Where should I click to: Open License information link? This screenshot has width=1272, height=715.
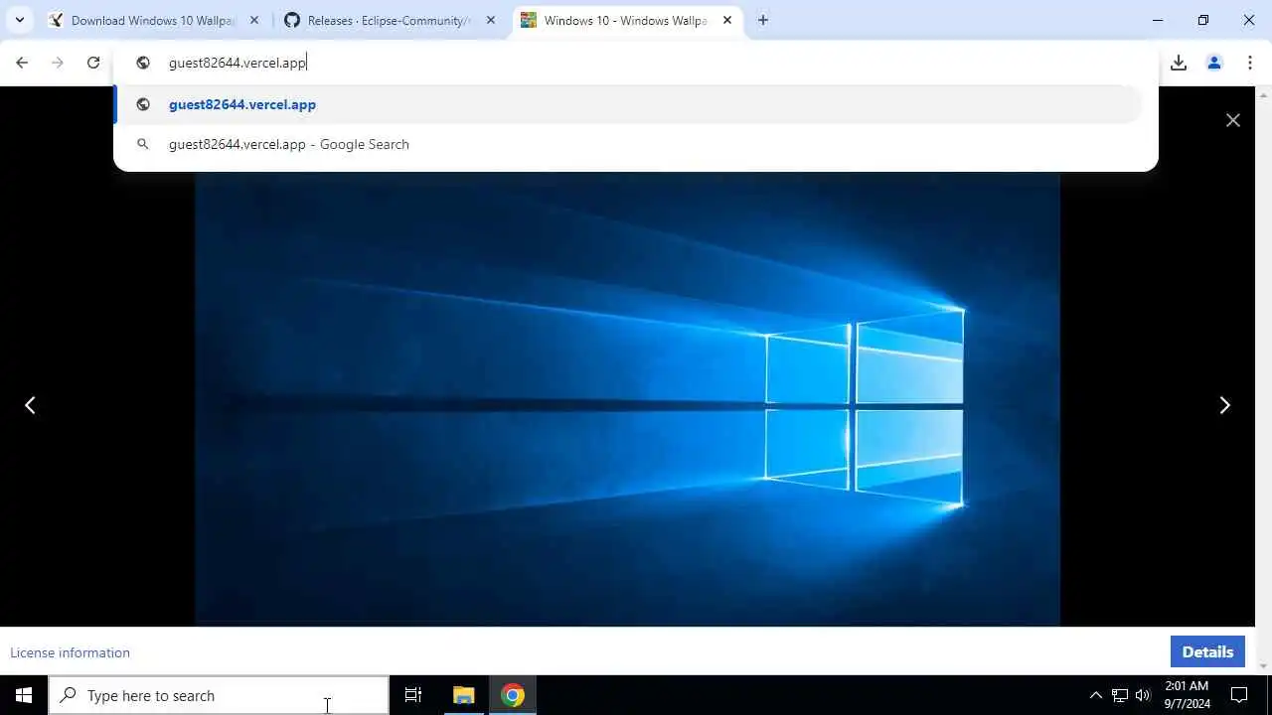pyautogui.click(x=70, y=652)
